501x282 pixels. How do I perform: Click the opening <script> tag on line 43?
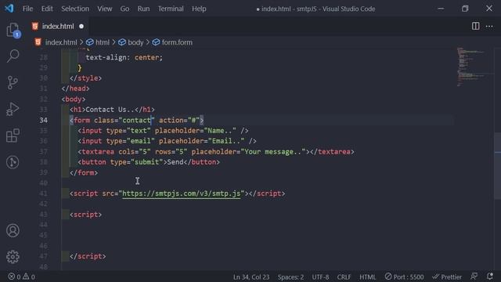85,214
